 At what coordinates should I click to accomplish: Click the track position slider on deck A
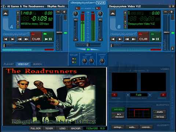click(x=28, y=45)
